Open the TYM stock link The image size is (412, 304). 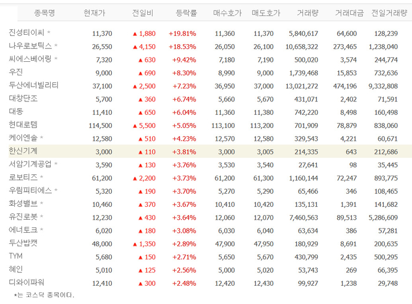pos(16,256)
